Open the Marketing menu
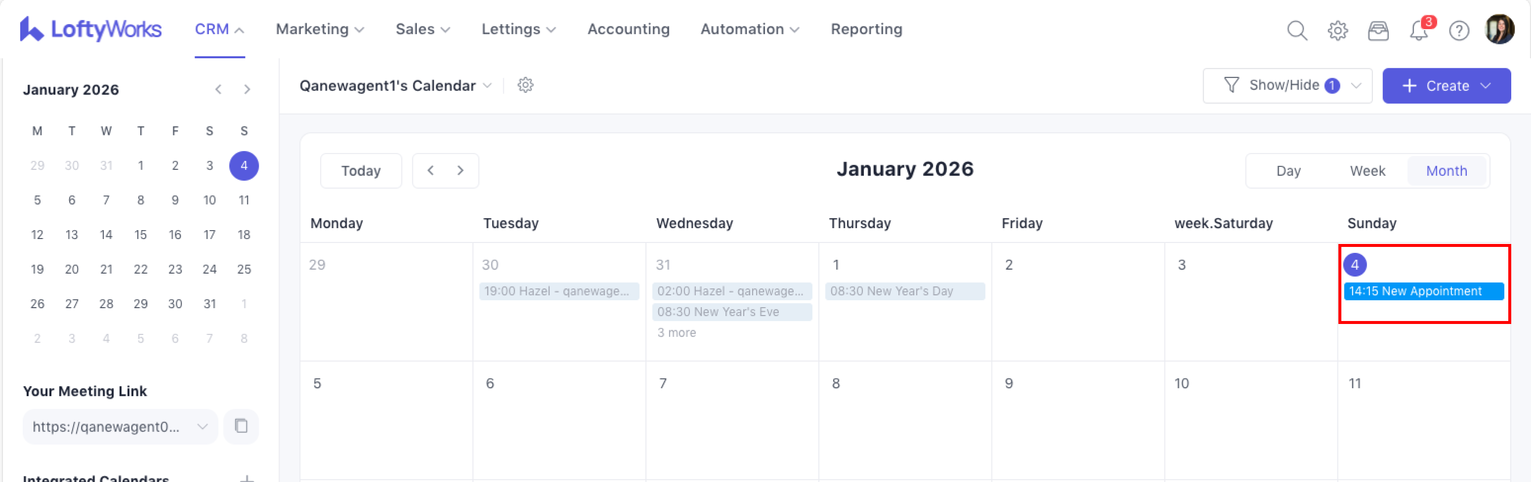Image resolution: width=1531 pixels, height=482 pixels. (320, 29)
